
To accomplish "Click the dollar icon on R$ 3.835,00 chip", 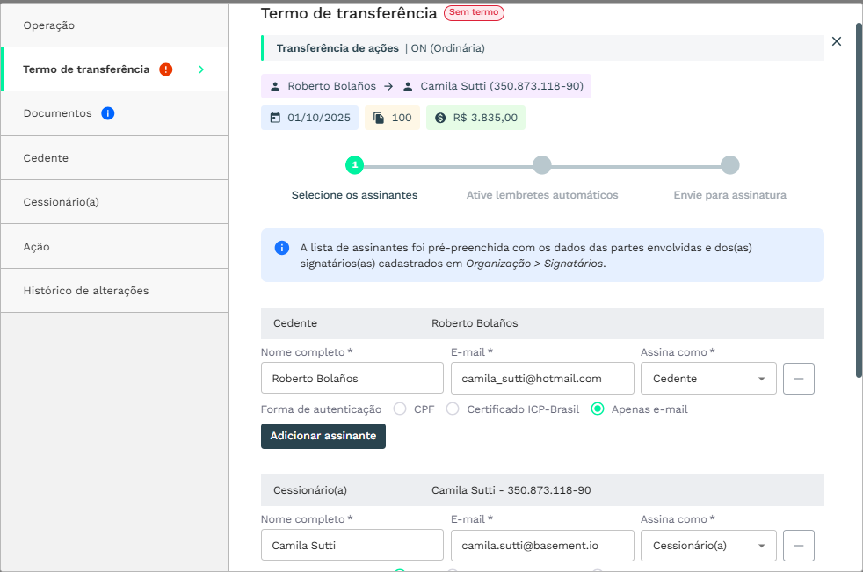I will (440, 118).
